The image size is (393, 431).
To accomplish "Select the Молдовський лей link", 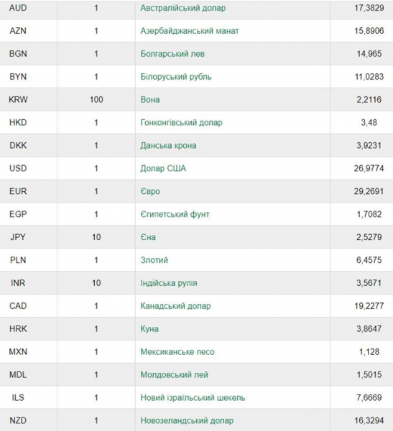I will (174, 375).
